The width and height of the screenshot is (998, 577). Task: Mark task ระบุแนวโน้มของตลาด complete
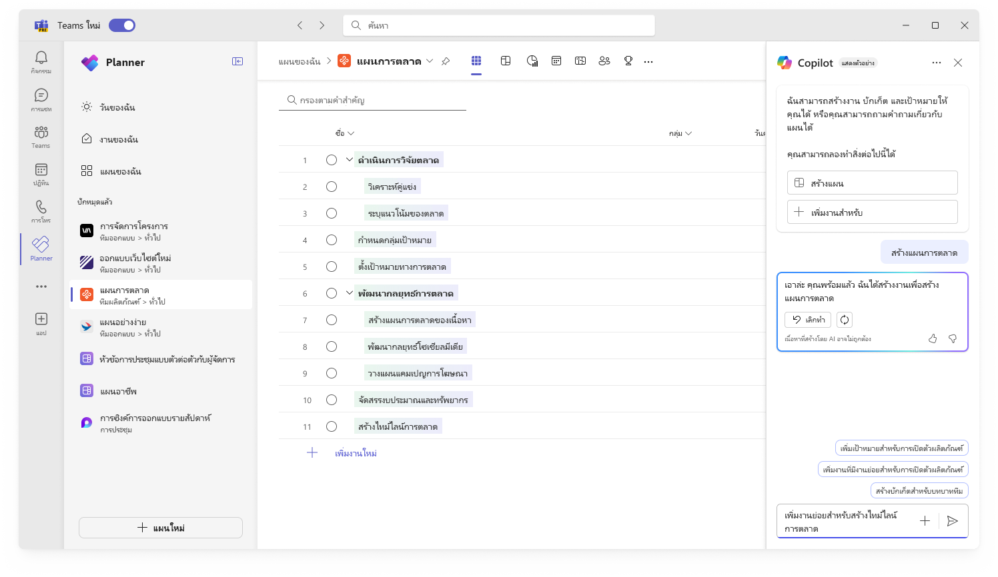[x=332, y=213]
